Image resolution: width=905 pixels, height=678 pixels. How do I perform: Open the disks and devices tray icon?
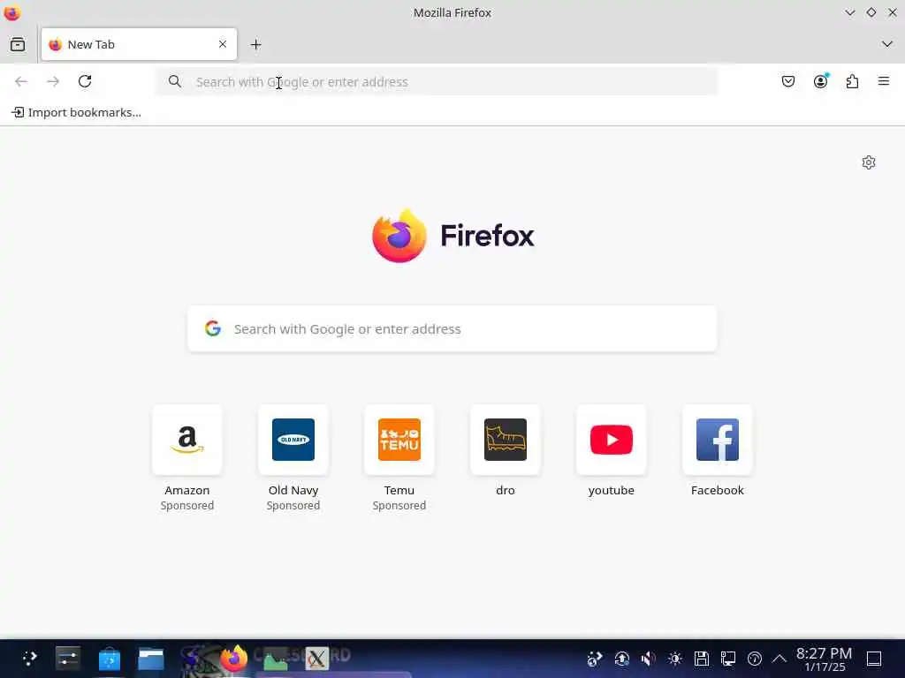[x=701, y=659]
